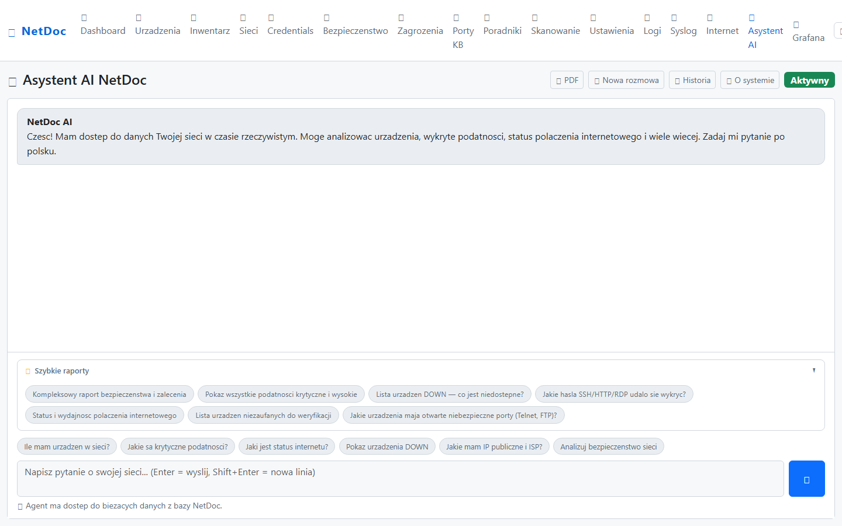Click the blue send message button
842x526 pixels.
[x=806, y=479]
